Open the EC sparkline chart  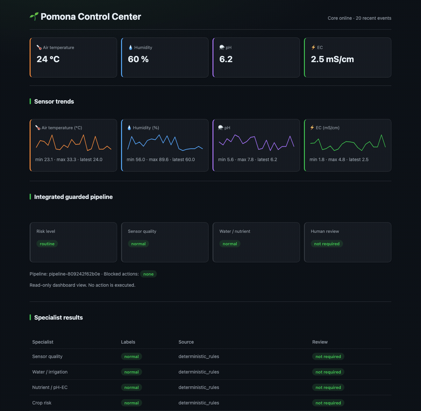point(348,143)
